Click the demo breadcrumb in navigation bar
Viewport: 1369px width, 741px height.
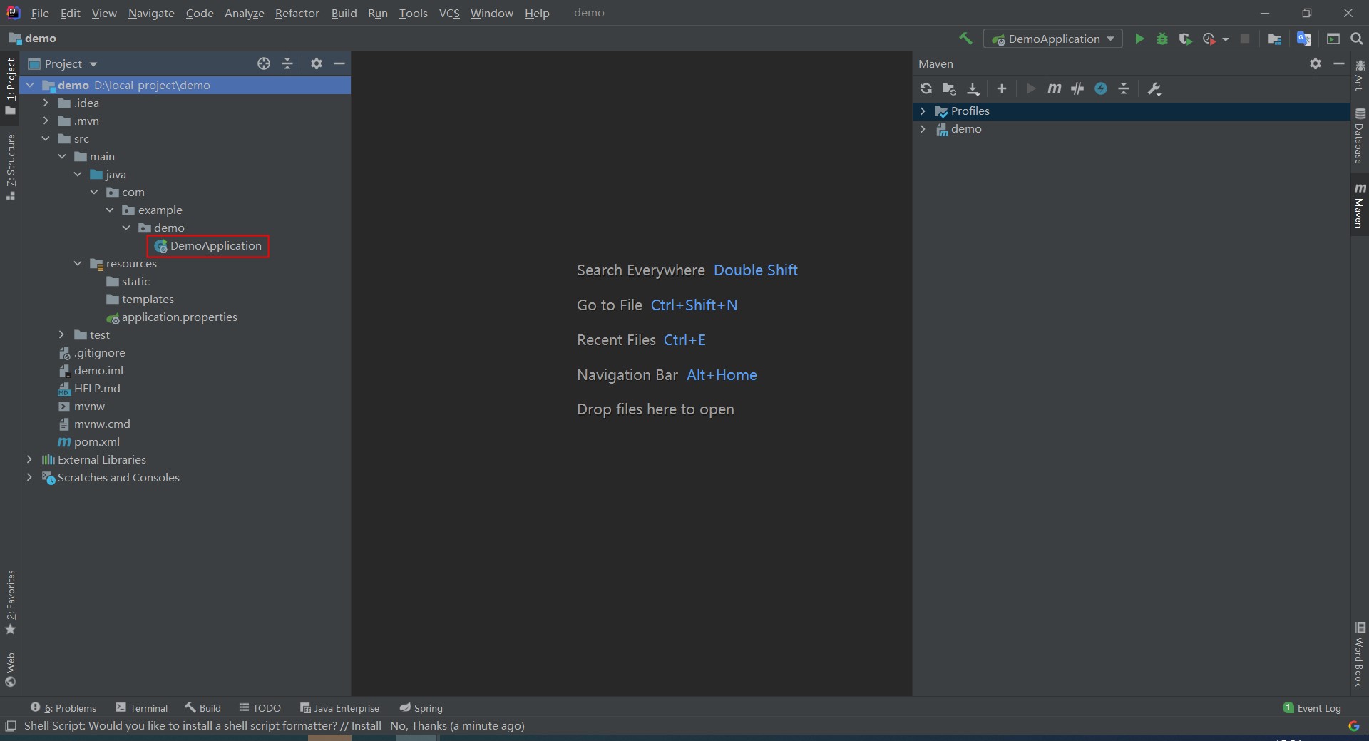33,39
